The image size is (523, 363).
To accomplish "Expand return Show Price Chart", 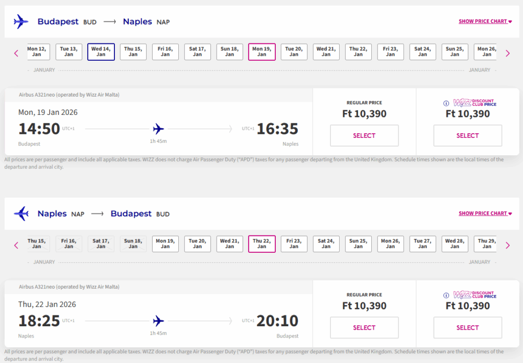I will coord(485,213).
